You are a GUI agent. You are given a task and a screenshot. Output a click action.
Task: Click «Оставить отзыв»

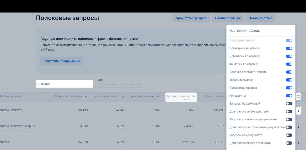coord(260,18)
